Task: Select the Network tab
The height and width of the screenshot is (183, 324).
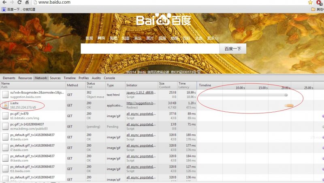Action: click(41, 78)
